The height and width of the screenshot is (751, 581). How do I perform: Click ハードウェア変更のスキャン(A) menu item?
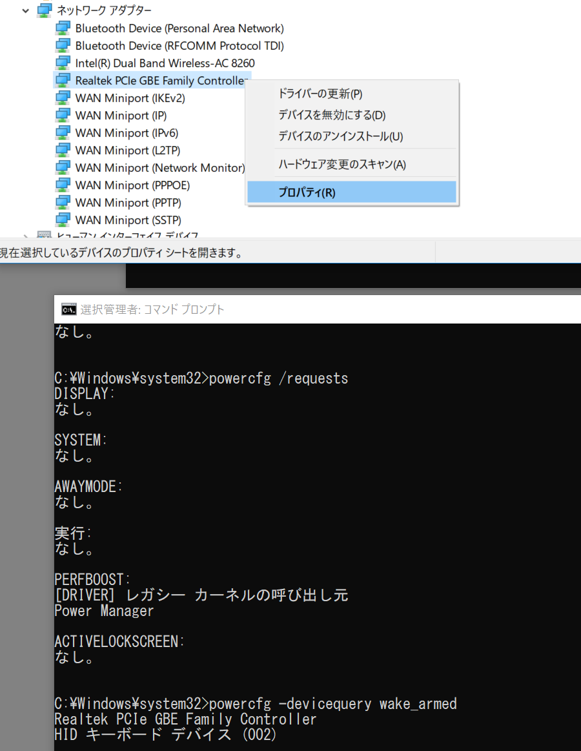point(342,165)
